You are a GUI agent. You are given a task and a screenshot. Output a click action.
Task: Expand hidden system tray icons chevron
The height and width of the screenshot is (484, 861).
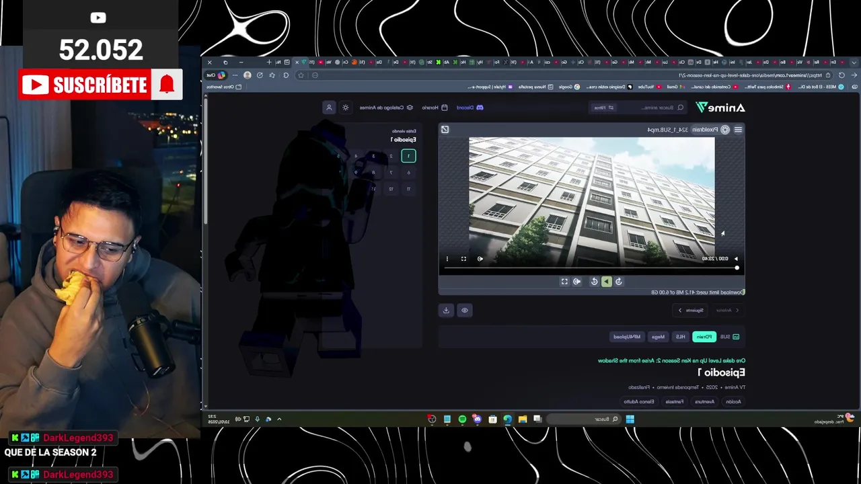click(x=279, y=419)
